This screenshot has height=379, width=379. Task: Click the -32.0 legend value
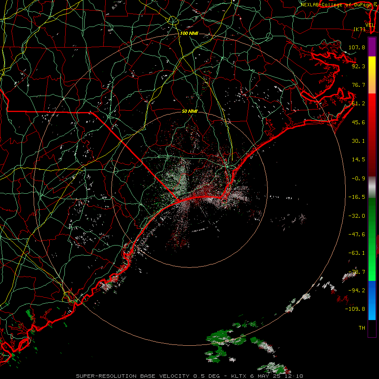(357, 216)
